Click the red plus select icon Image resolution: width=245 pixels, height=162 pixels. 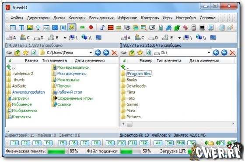(x=91, y=28)
